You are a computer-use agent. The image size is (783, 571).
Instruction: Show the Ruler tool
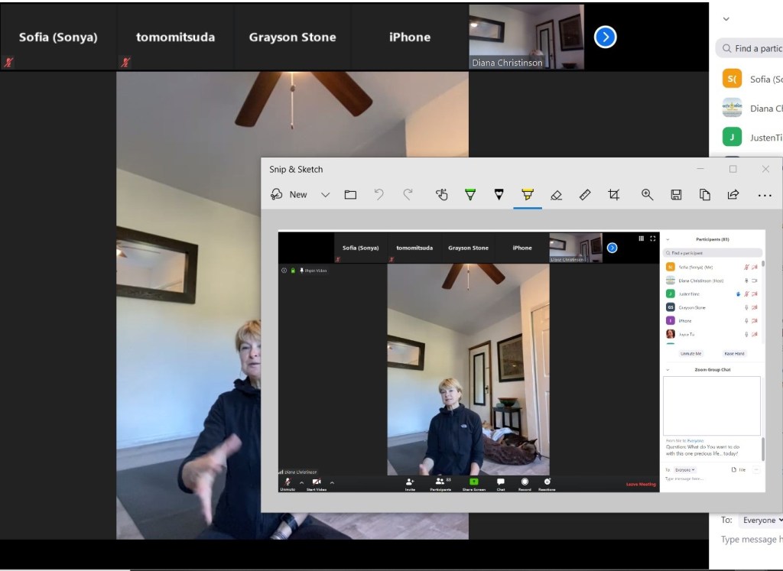coord(585,195)
